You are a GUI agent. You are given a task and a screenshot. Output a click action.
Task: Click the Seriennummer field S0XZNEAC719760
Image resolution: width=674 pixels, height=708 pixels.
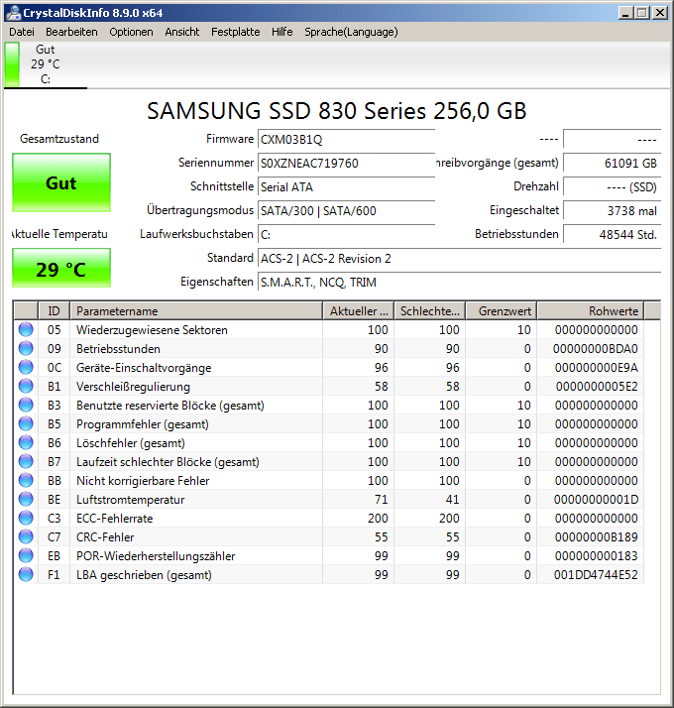346,163
